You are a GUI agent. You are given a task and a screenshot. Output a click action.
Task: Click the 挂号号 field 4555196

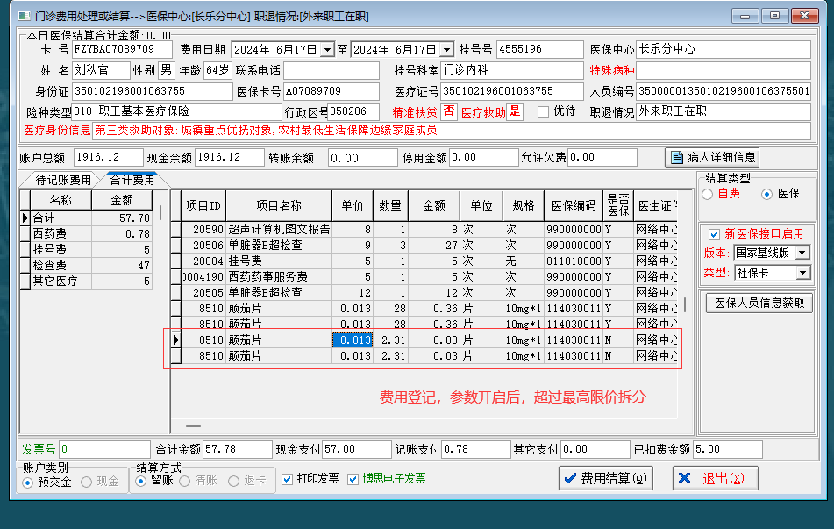pos(540,49)
